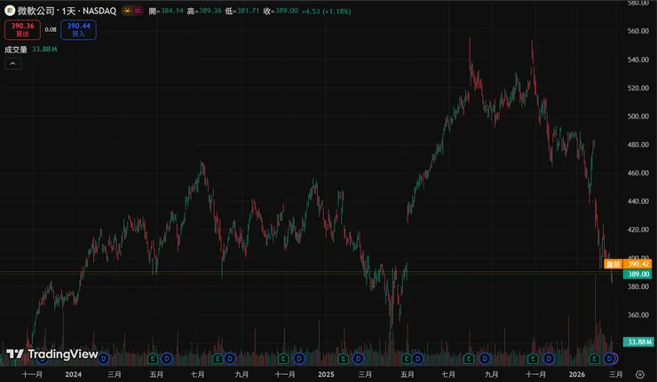Click the 2026 label on the time axis
Screen dimensions: 657x382
[576, 375]
